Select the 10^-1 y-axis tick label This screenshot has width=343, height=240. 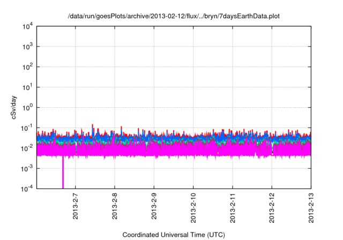tap(27, 128)
